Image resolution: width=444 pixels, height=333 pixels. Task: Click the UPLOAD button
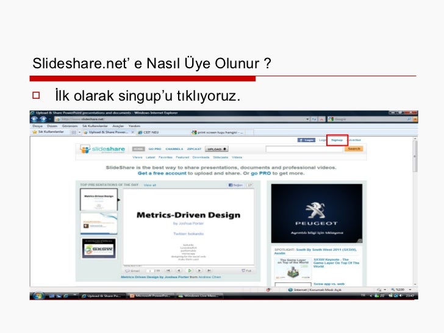[x=217, y=149]
